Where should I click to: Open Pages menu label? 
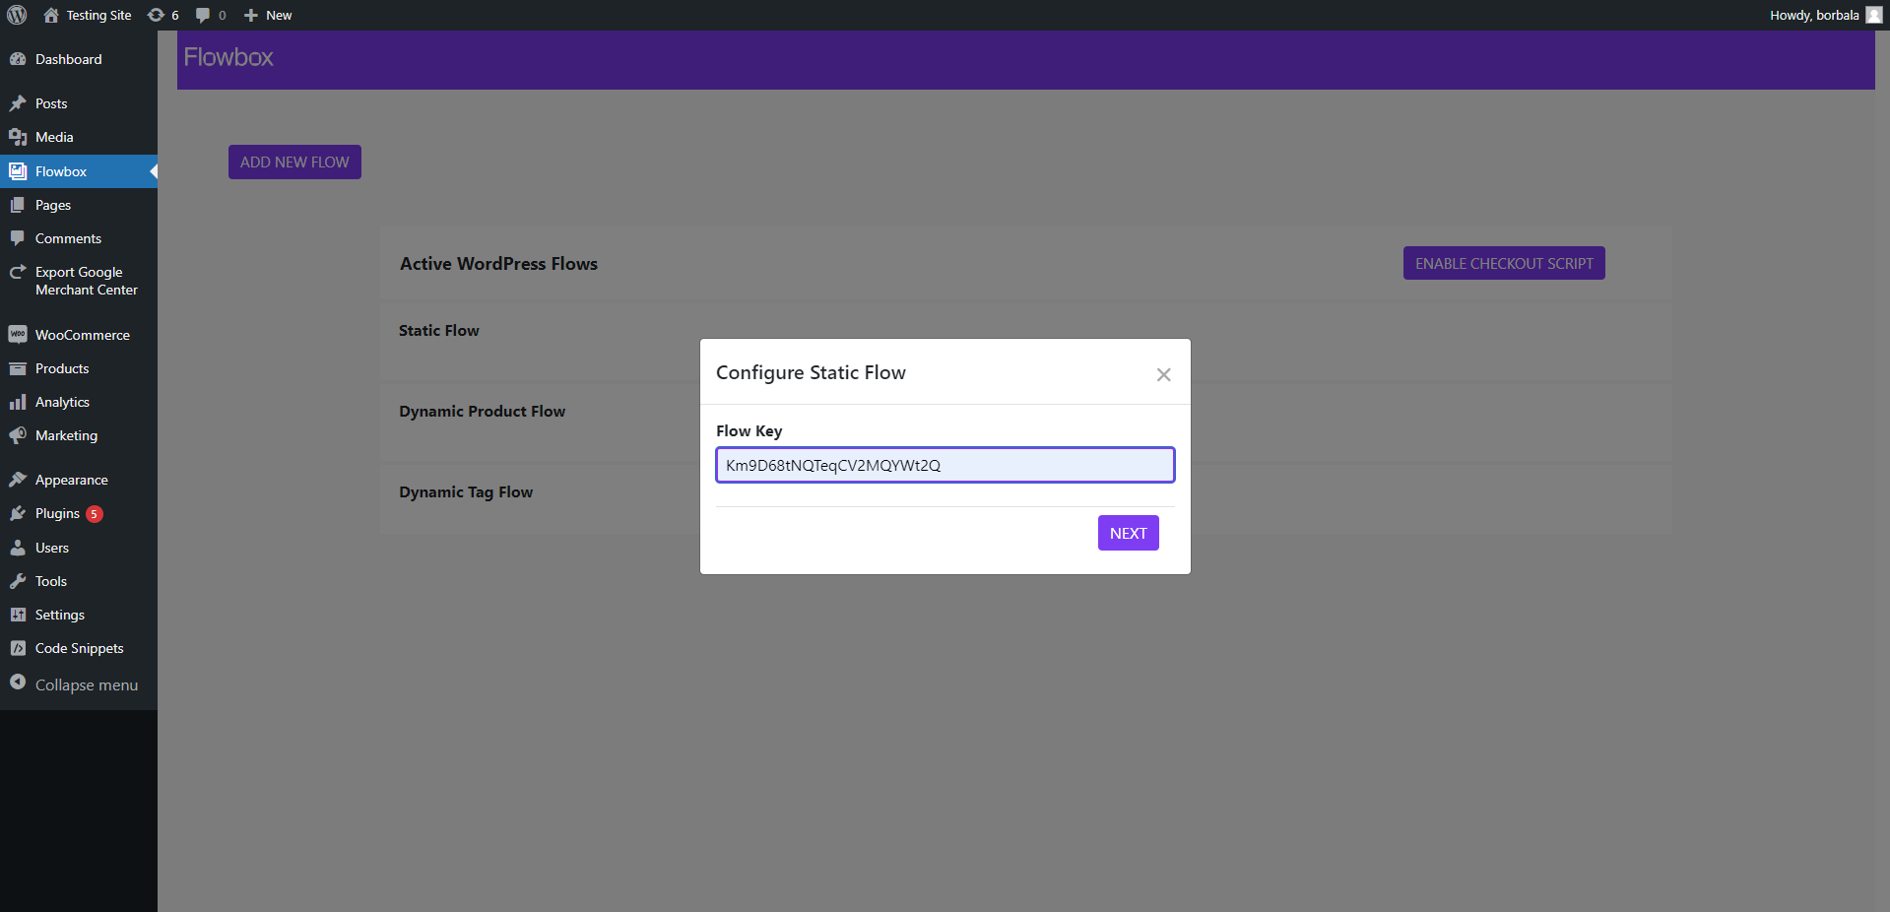[x=53, y=205]
